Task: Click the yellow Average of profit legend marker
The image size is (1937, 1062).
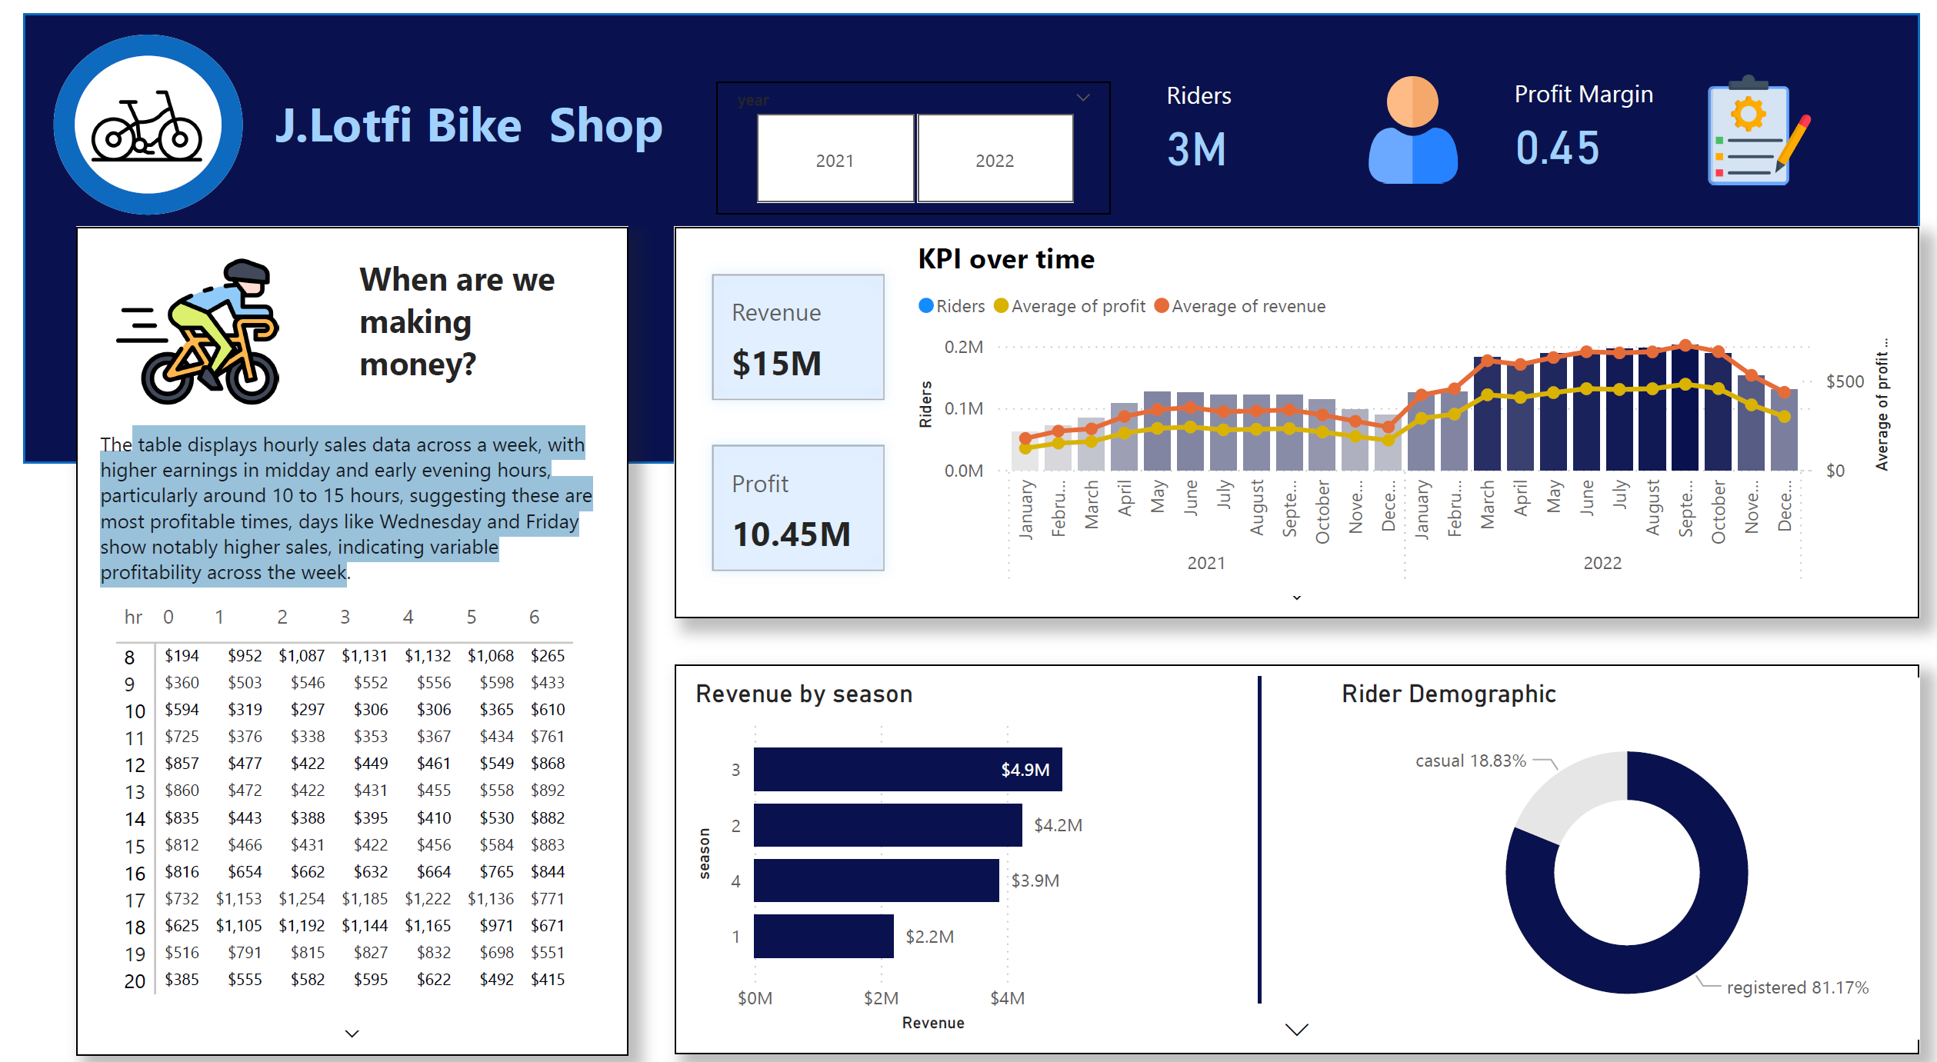Action: (1001, 306)
